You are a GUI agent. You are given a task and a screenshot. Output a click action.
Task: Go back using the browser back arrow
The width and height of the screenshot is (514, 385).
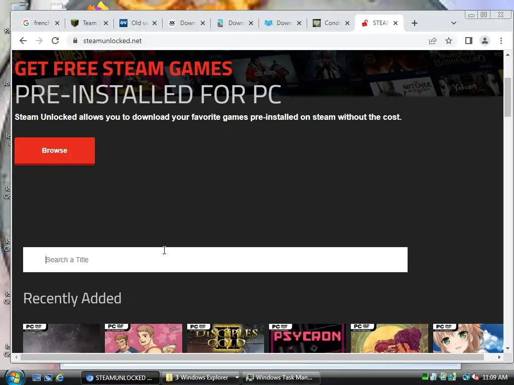[x=23, y=41]
